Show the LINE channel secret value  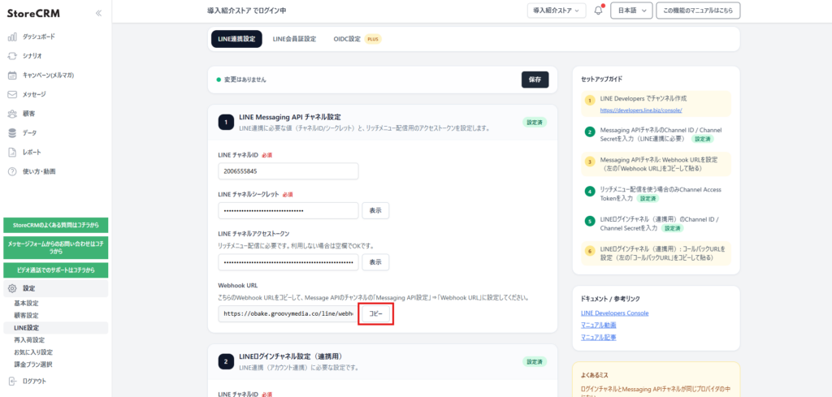(x=375, y=210)
